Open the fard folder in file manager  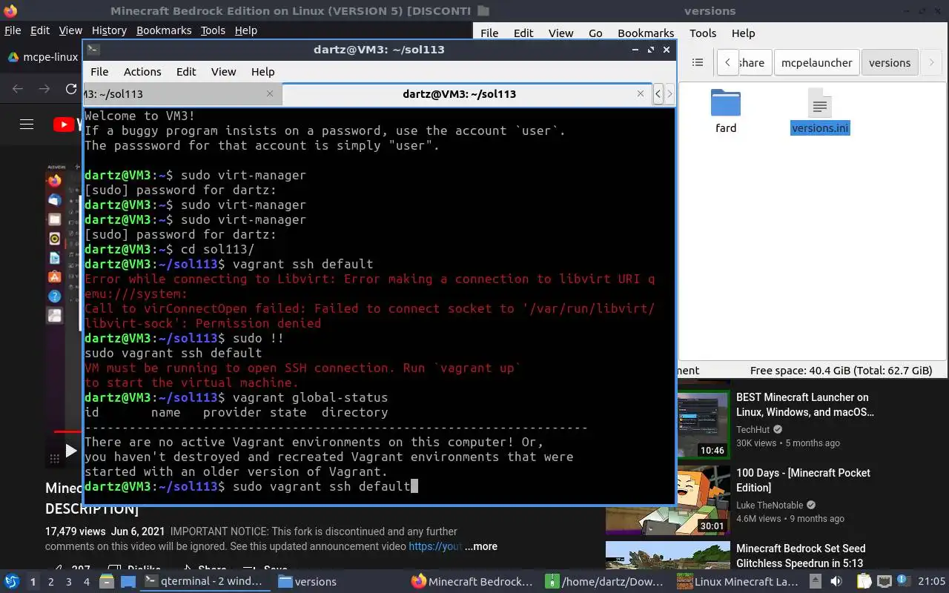726,111
